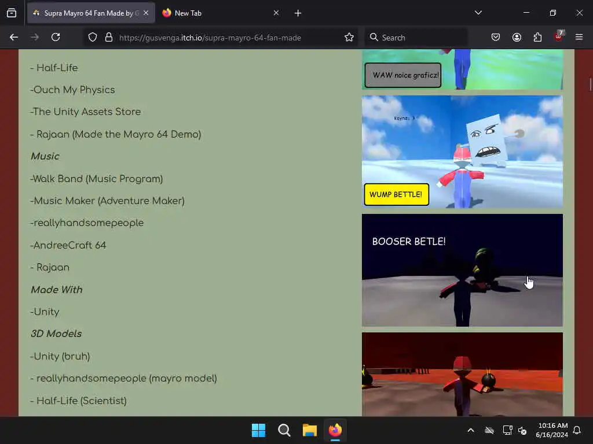The height and width of the screenshot is (444, 593).
Task: Open the Firefox hamburger menu
Action: click(x=579, y=38)
